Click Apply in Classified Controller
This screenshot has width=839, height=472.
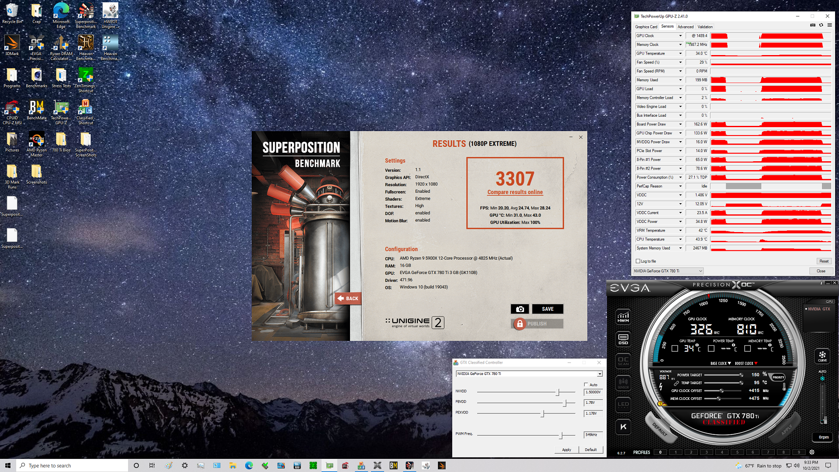point(566,450)
